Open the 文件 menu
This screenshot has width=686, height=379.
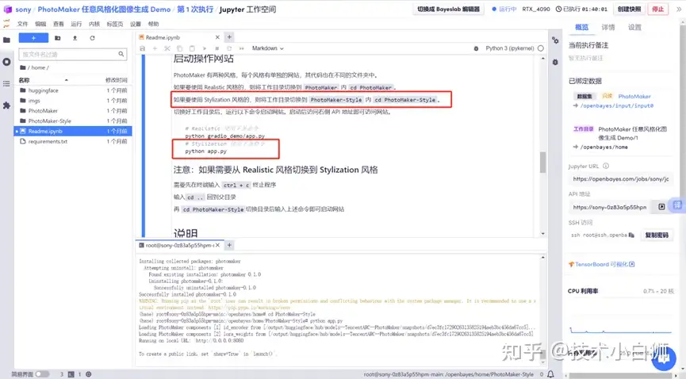click(x=22, y=24)
